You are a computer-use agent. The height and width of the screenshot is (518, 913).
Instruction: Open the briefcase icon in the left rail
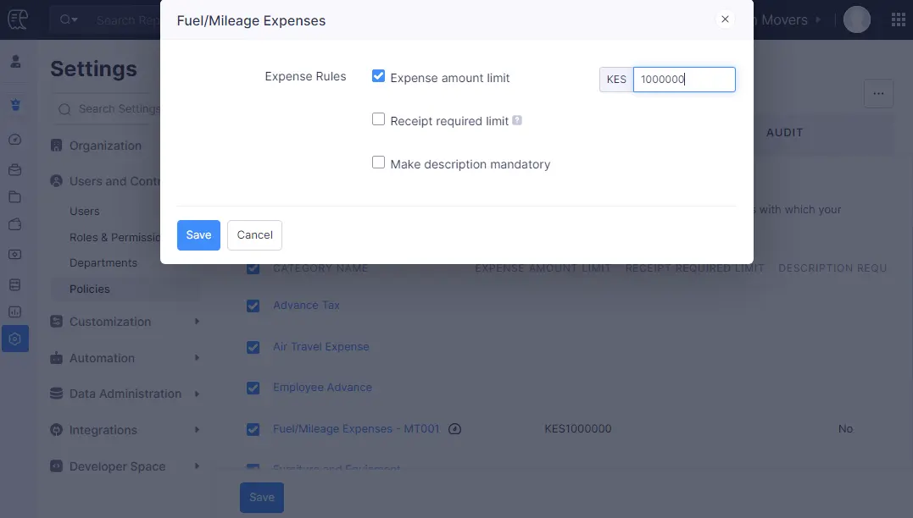coord(15,168)
